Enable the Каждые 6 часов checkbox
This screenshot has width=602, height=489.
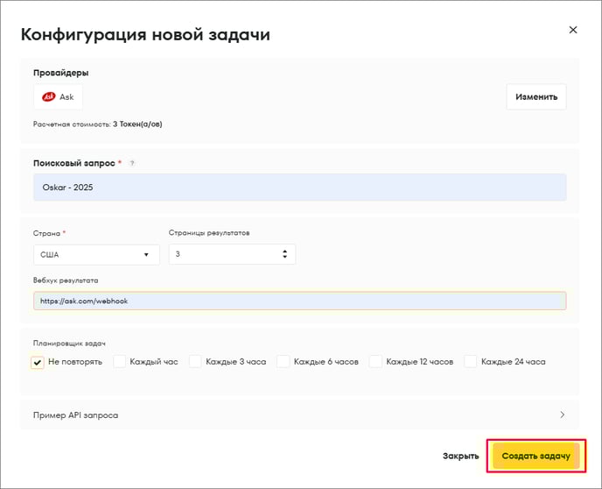tap(283, 361)
